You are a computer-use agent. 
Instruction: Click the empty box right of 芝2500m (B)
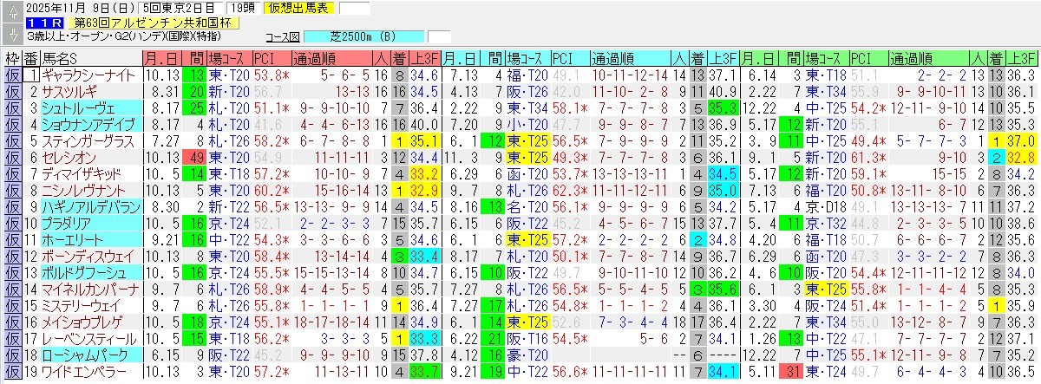click(x=439, y=37)
